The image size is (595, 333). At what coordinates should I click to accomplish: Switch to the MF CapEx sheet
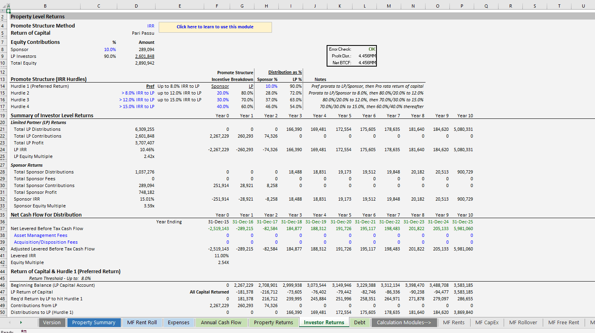(x=487, y=322)
